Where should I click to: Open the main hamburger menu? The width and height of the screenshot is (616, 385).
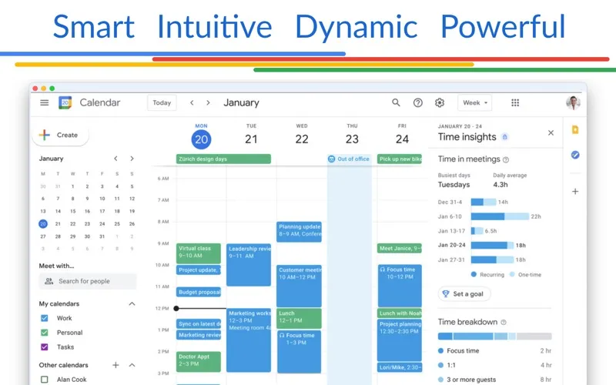(45, 102)
